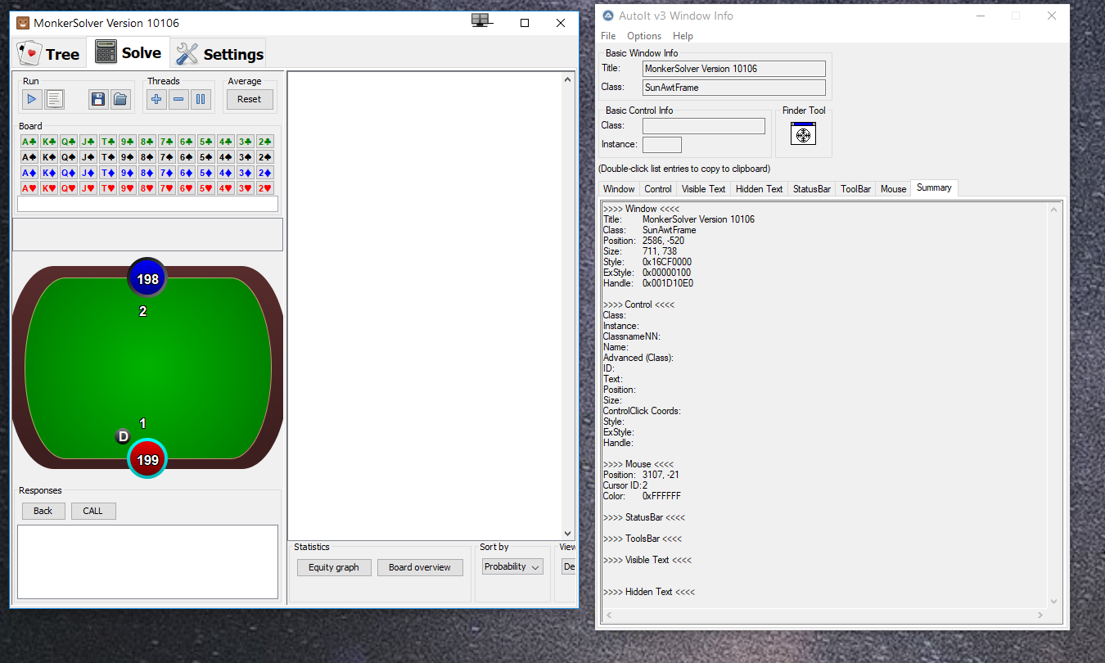Pick the Ace of clubs board card

pyautogui.click(x=29, y=142)
